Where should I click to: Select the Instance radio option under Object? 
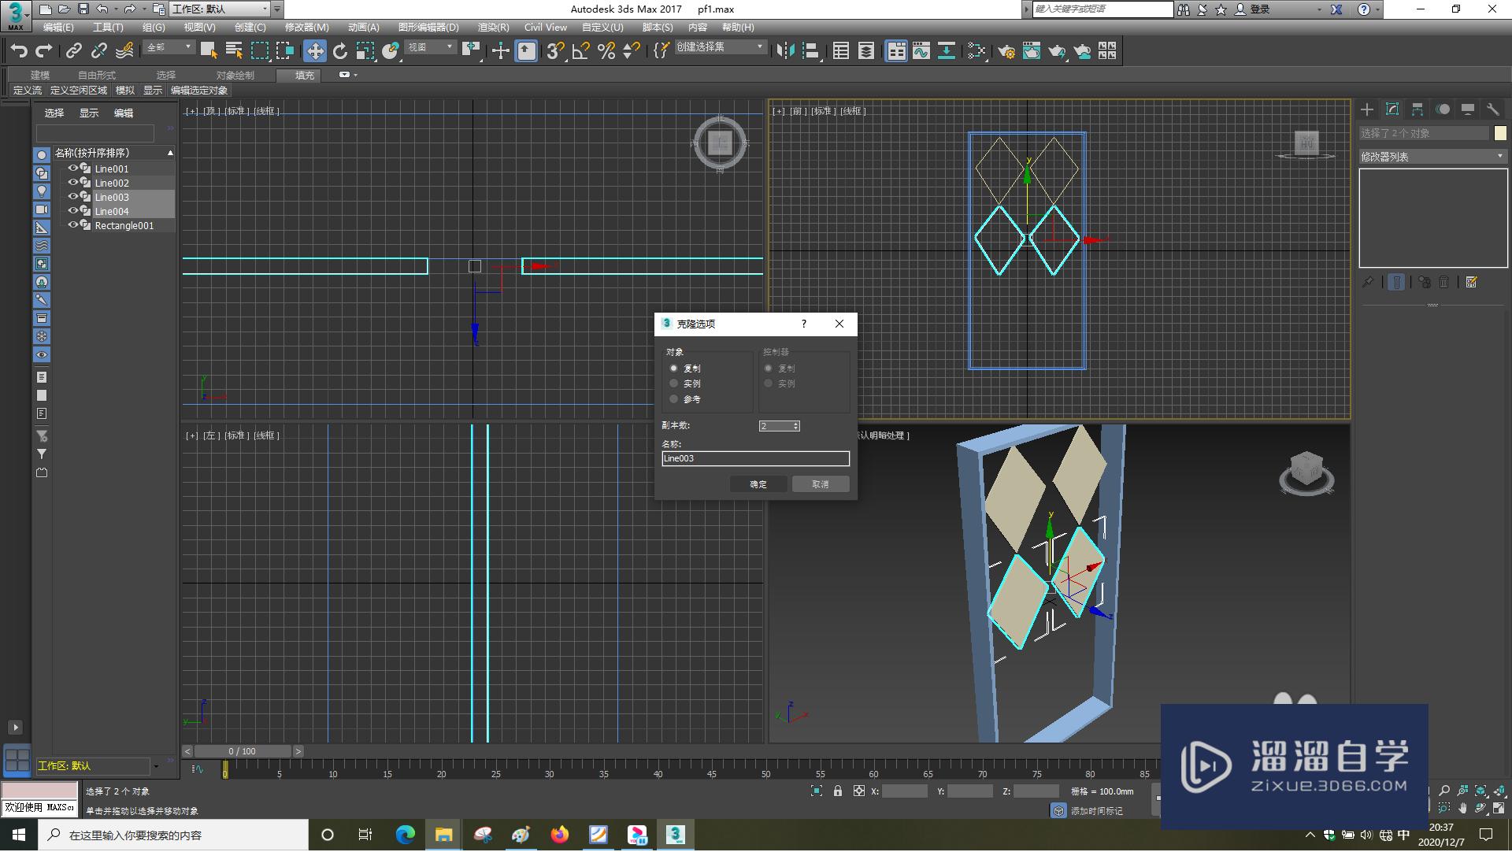point(673,383)
